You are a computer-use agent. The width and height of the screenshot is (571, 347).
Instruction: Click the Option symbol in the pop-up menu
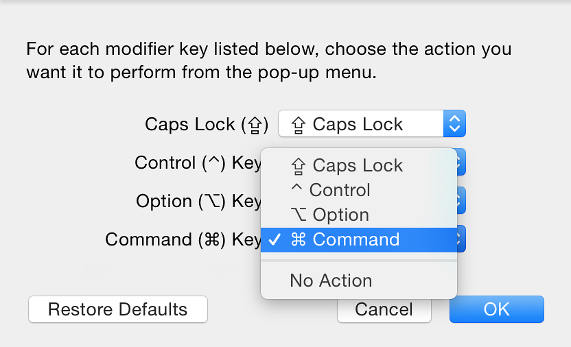(299, 214)
